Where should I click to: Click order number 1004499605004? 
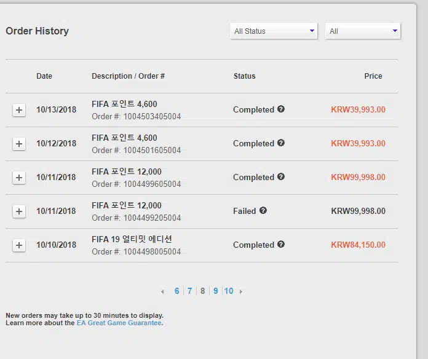(152, 184)
